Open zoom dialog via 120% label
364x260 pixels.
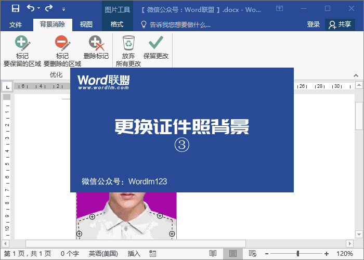point(345,254)
